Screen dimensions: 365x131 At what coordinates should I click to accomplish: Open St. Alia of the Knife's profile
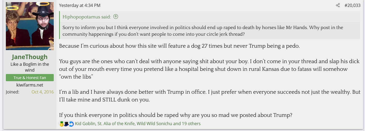pos(116,124)
